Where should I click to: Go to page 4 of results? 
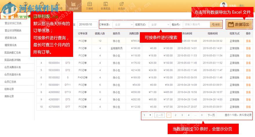[x=189, y=115]
